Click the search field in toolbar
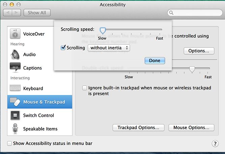The height and width of the screenshot is (154, 225). [x=195, y=13]
